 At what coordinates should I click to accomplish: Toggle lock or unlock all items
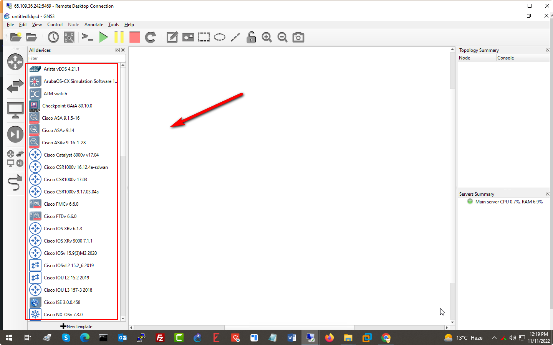click(251, 37)
